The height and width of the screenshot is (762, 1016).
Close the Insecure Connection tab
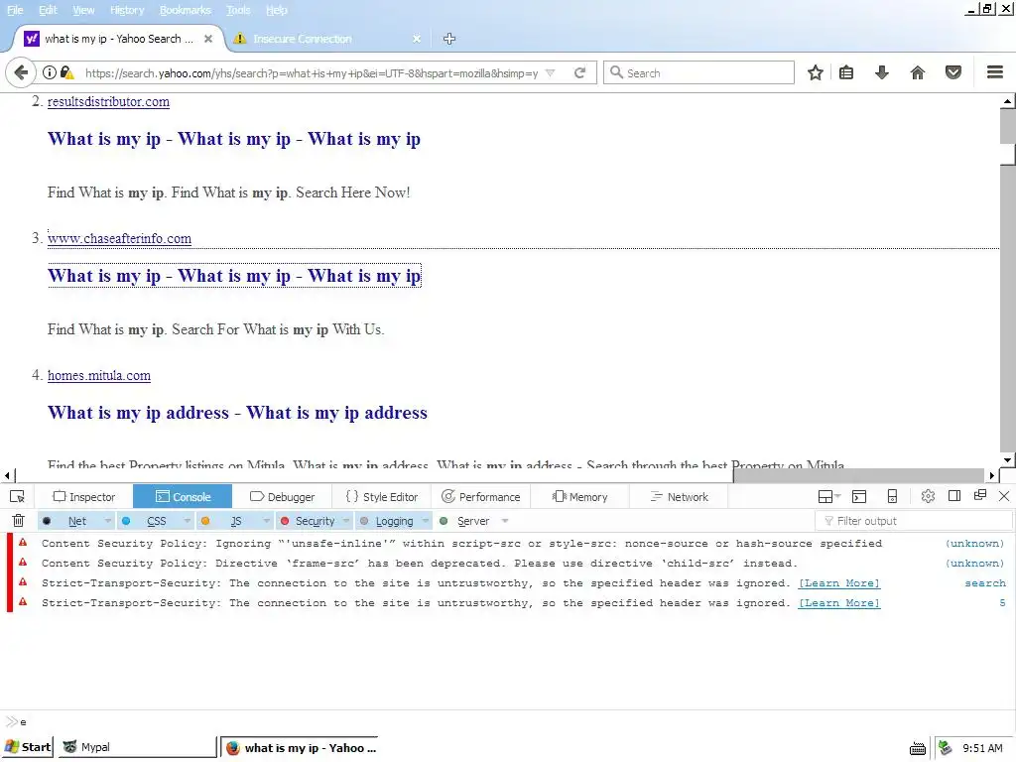point(417,39)
